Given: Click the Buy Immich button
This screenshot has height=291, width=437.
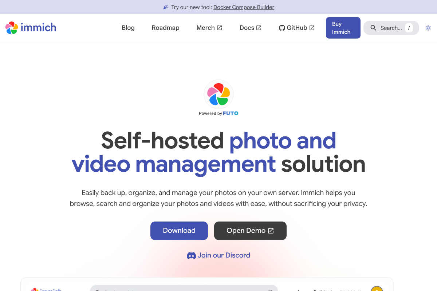Looking at the screenshot, I should click(343, 28).
